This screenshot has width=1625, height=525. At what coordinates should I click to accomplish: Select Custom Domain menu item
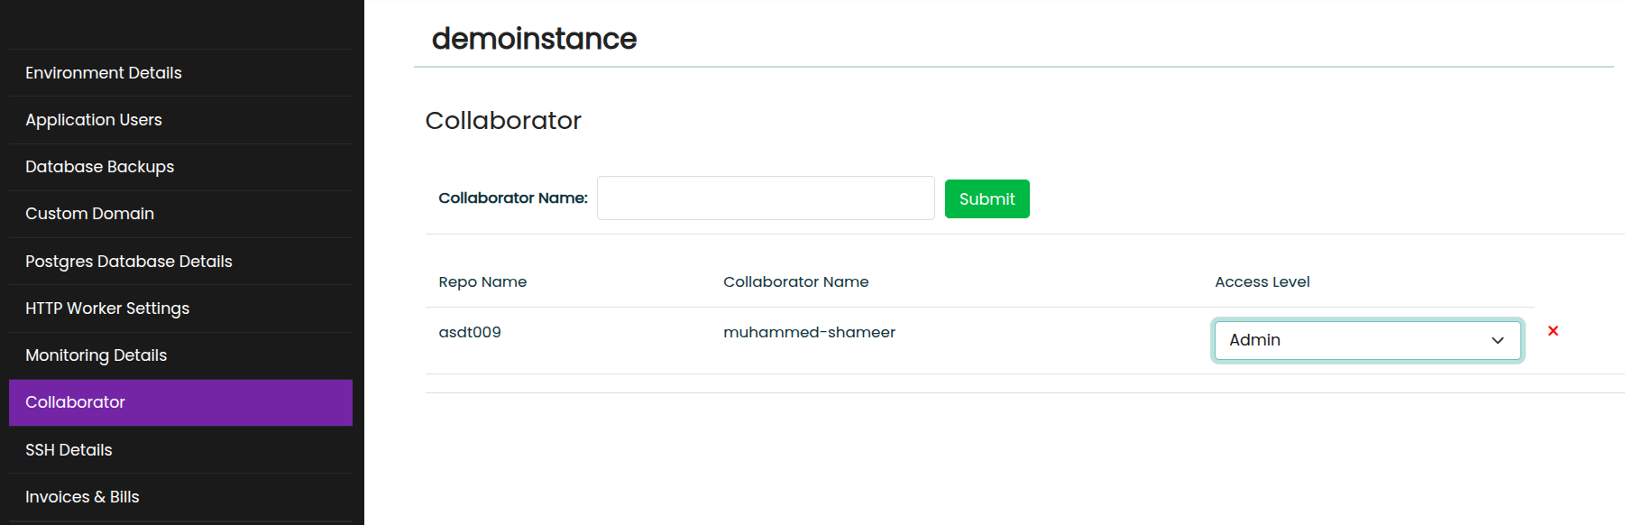click(x=180, y=214)
